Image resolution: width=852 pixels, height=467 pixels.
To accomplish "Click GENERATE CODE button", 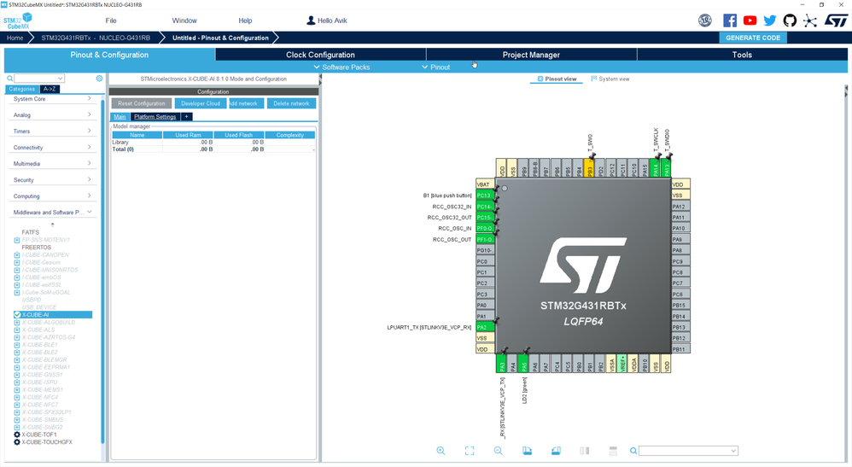I will tap(753, 38).
